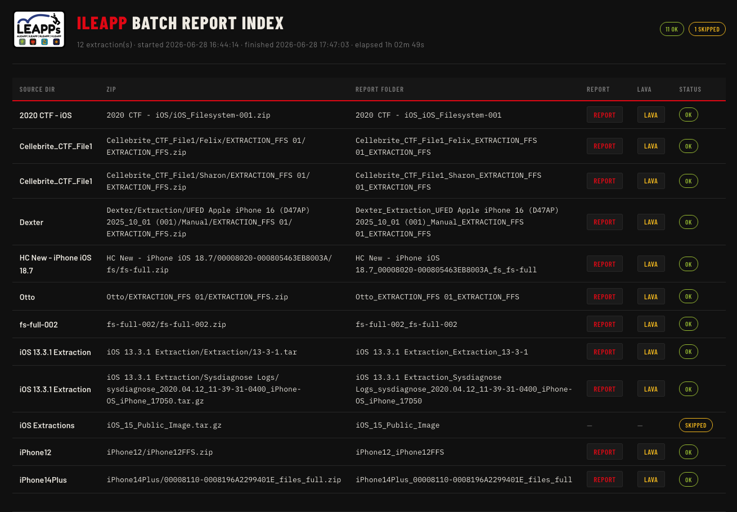The image size is (737, 512).
Task: Open the REPORT for HC New - iPhone iOS 18.7
Action: tap(605, 264)
